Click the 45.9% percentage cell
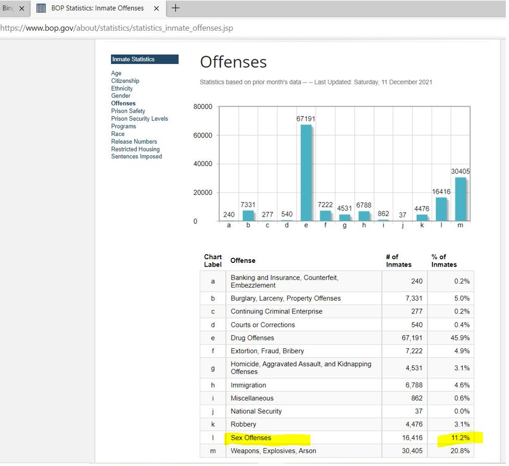Viewport: 509px width, 466px height. tap(451, 338)
